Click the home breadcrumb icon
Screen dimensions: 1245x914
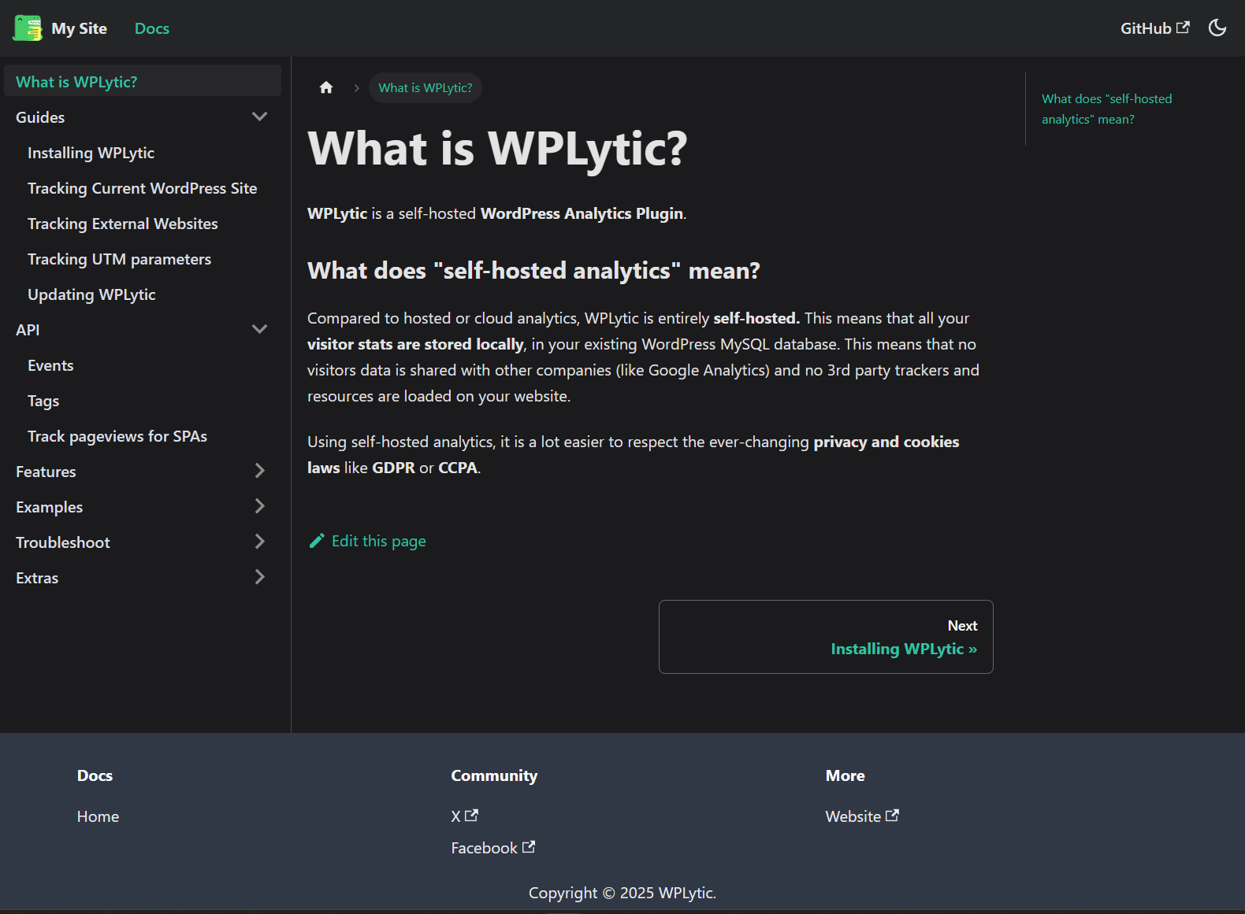point(326,87)
